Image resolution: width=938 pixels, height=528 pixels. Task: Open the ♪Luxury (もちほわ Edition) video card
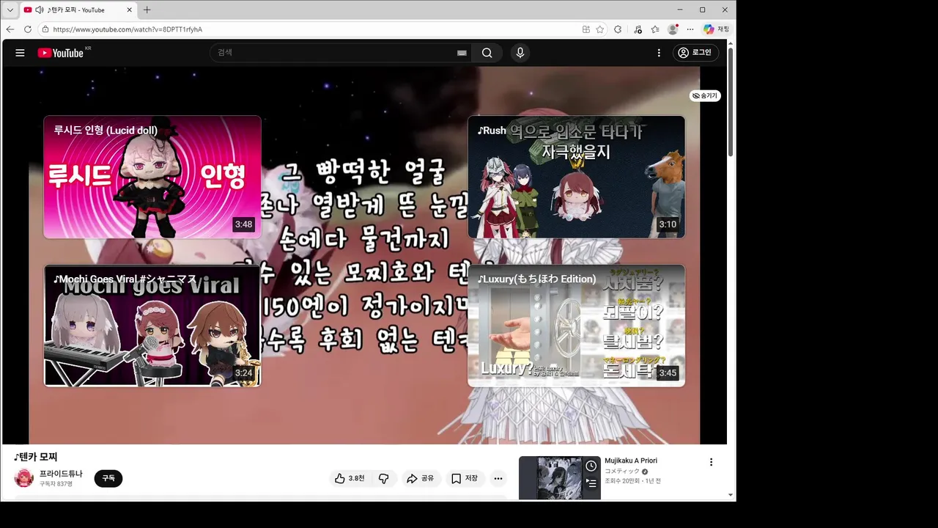click(577, 326)
